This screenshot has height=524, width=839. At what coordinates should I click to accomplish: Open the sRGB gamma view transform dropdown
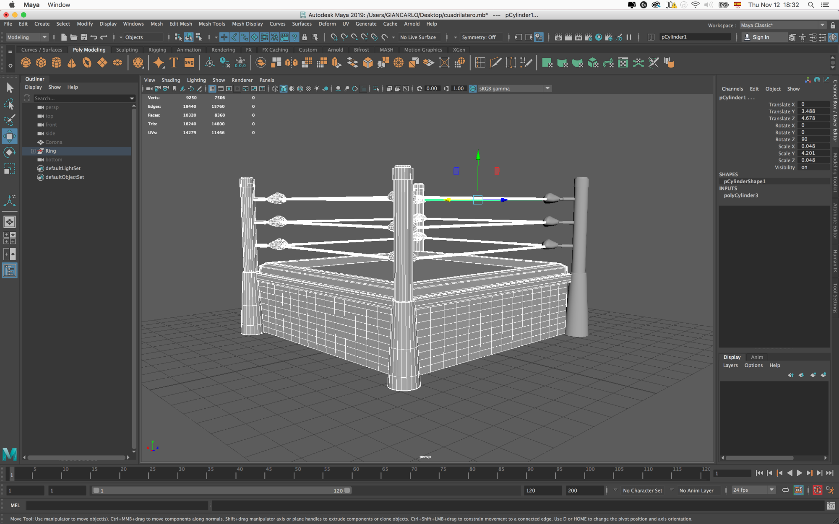[515, 89]
